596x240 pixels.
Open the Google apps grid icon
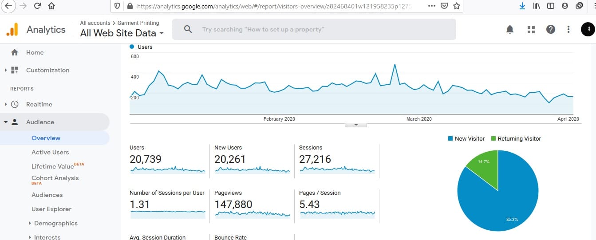click(x=531, y=29)
